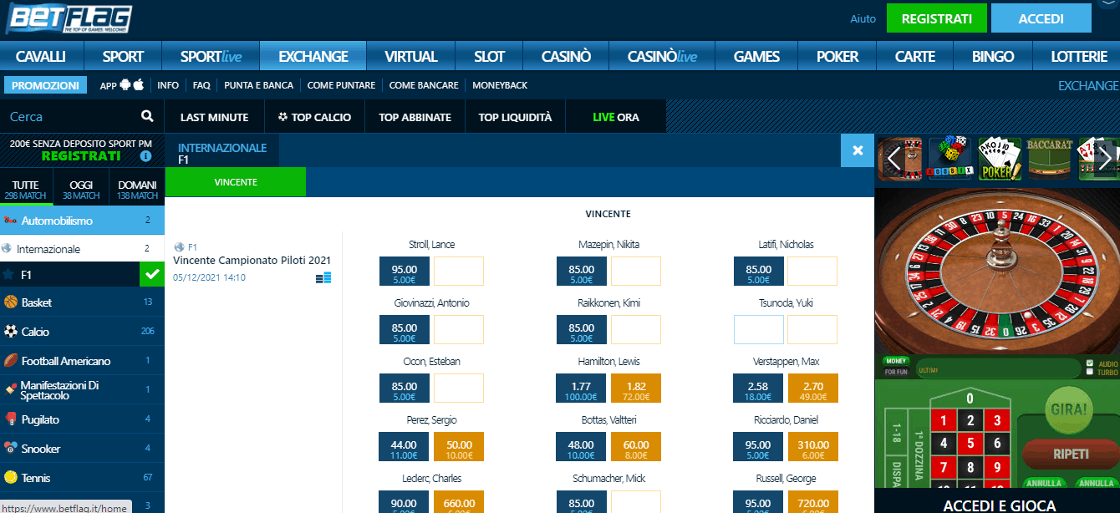Open the roulette game thumbnail
This screenshot has width=1120, height=513.
point(900,158)
